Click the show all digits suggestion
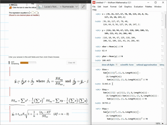 [x=108, y=65]
